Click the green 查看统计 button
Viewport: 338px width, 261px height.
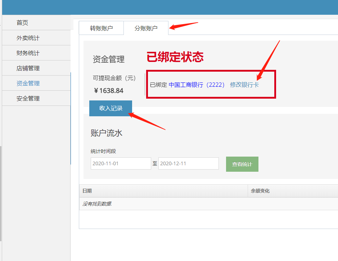pyautogui.click(x=242, y=164)
